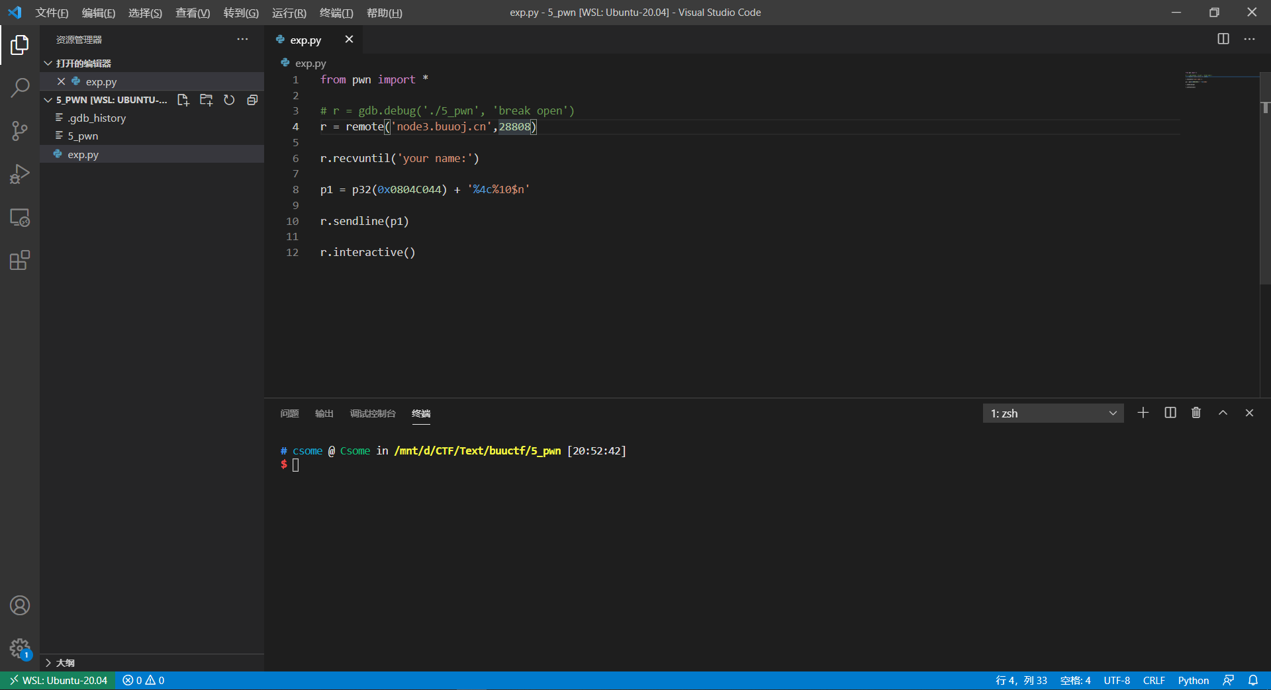Create a new terminal with plus icon
The width and height of the screenshot is (1271, 690).
coord(1143,413)
